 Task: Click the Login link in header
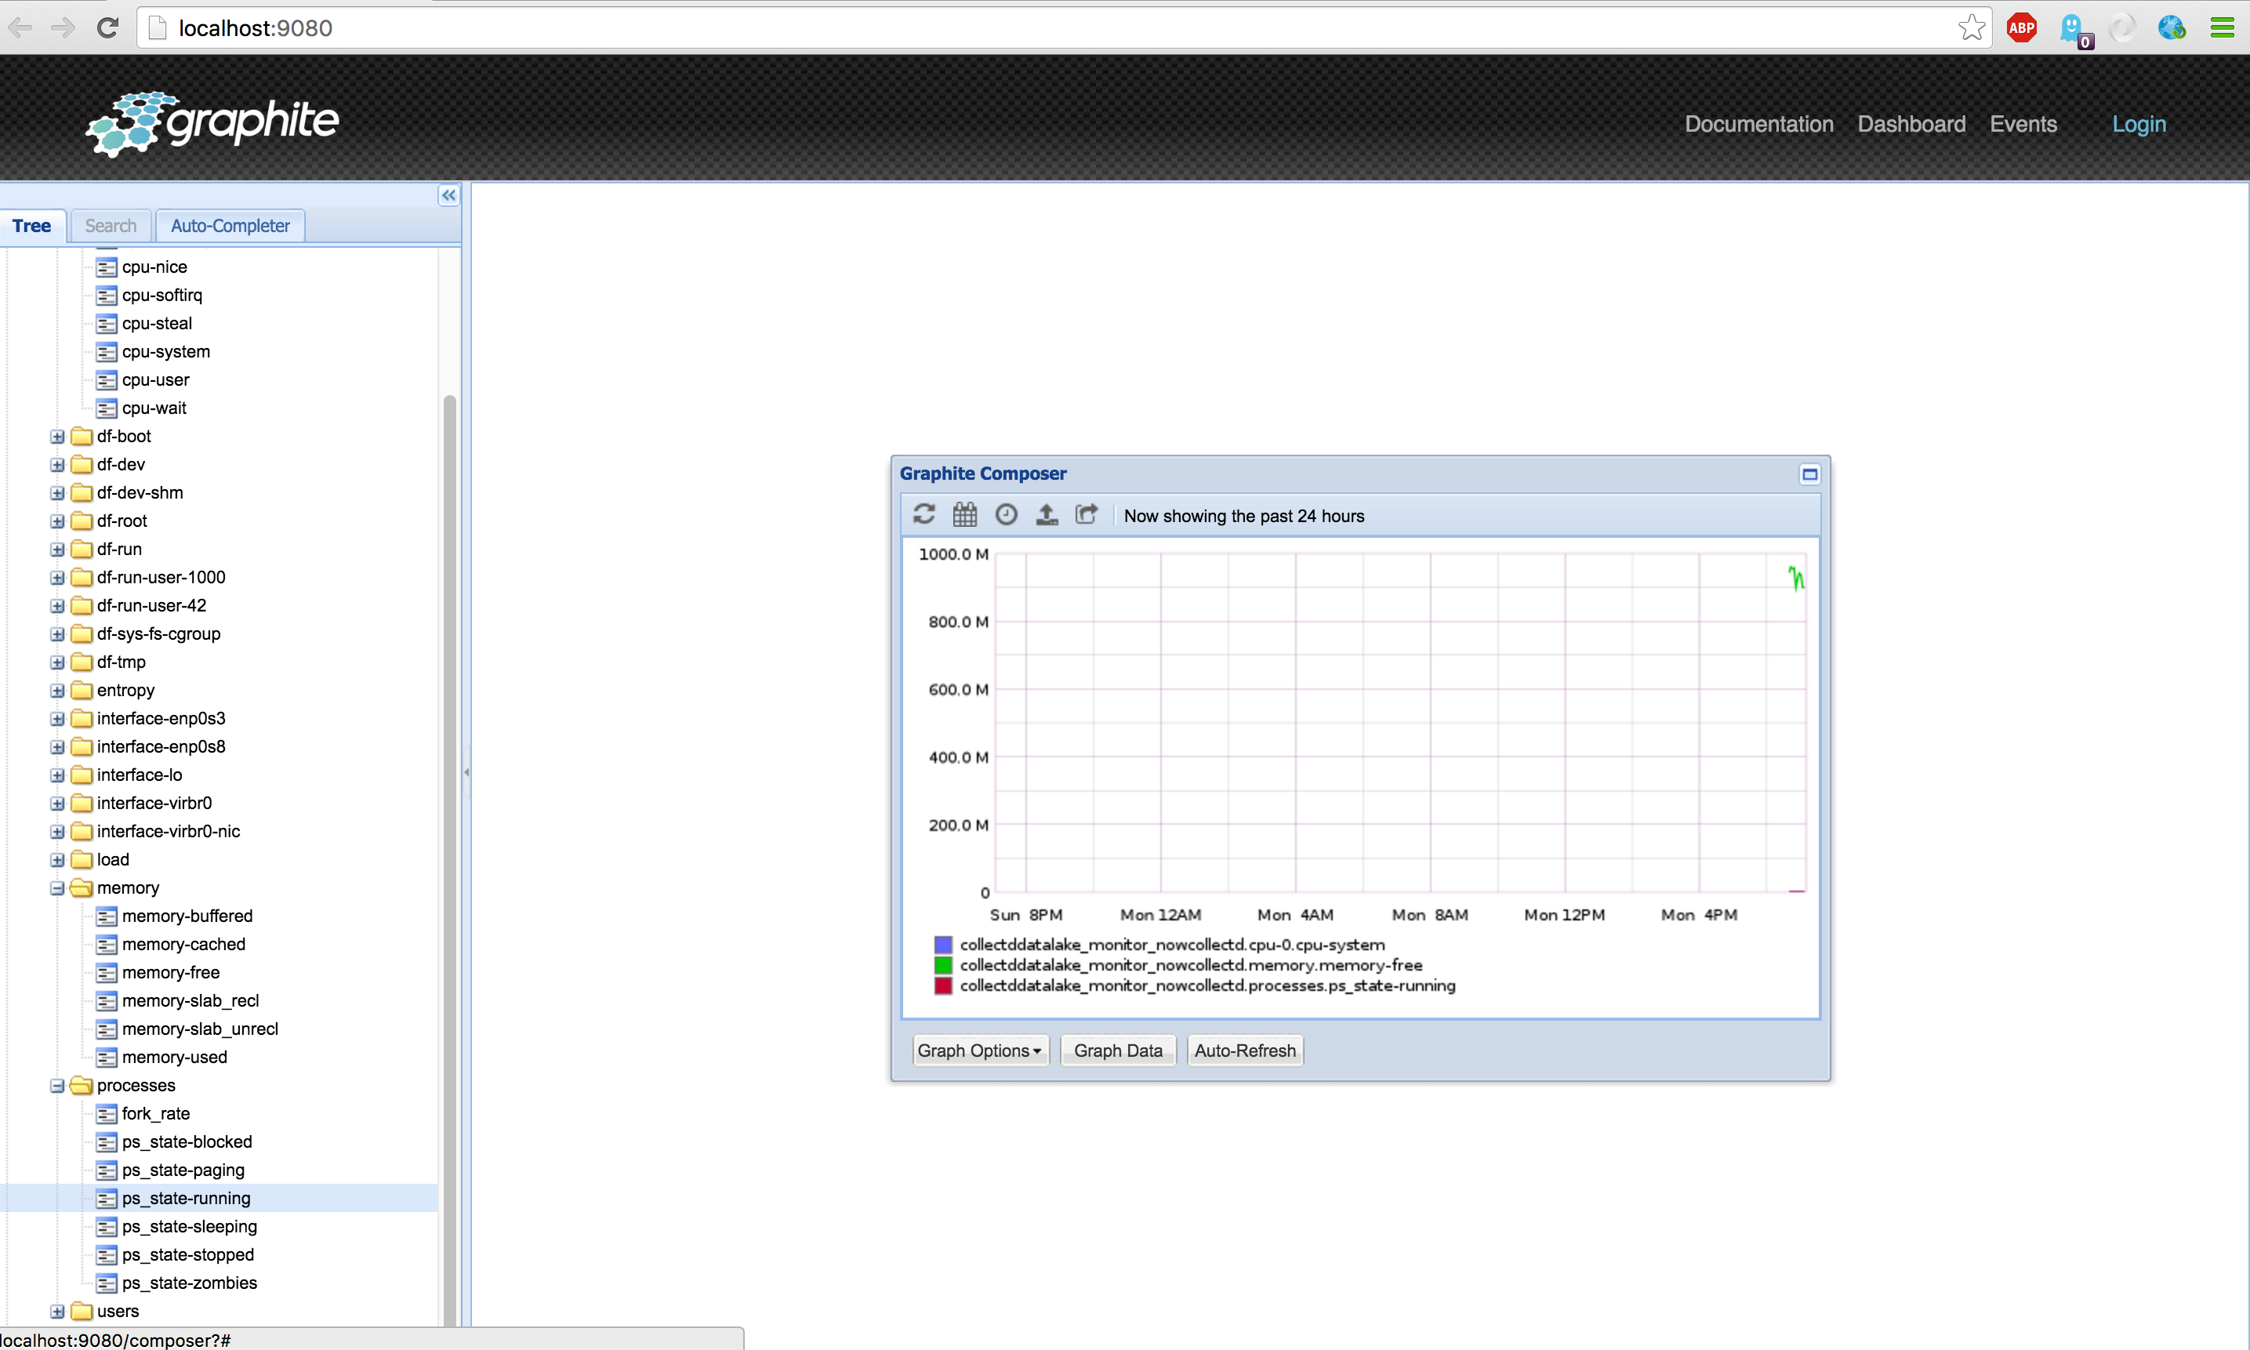point(2138,125)
